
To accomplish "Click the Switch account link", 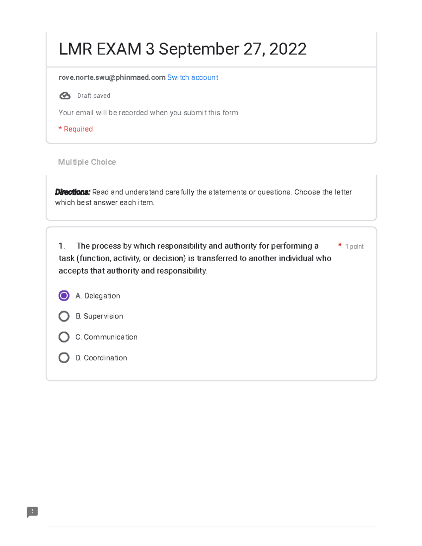I will [192, 77].
